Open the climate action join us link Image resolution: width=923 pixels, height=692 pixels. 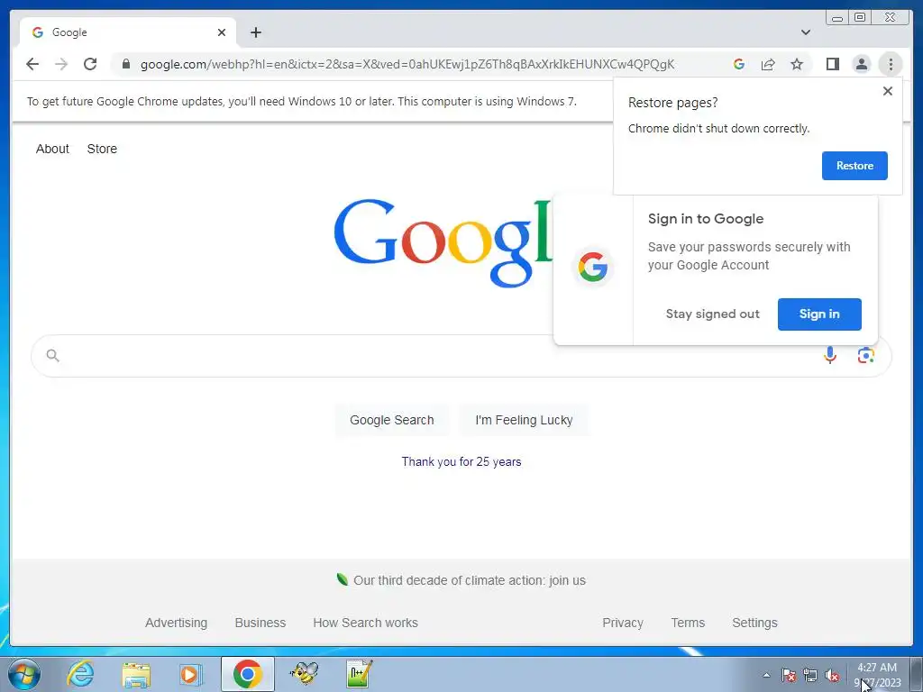click(469, 580)
